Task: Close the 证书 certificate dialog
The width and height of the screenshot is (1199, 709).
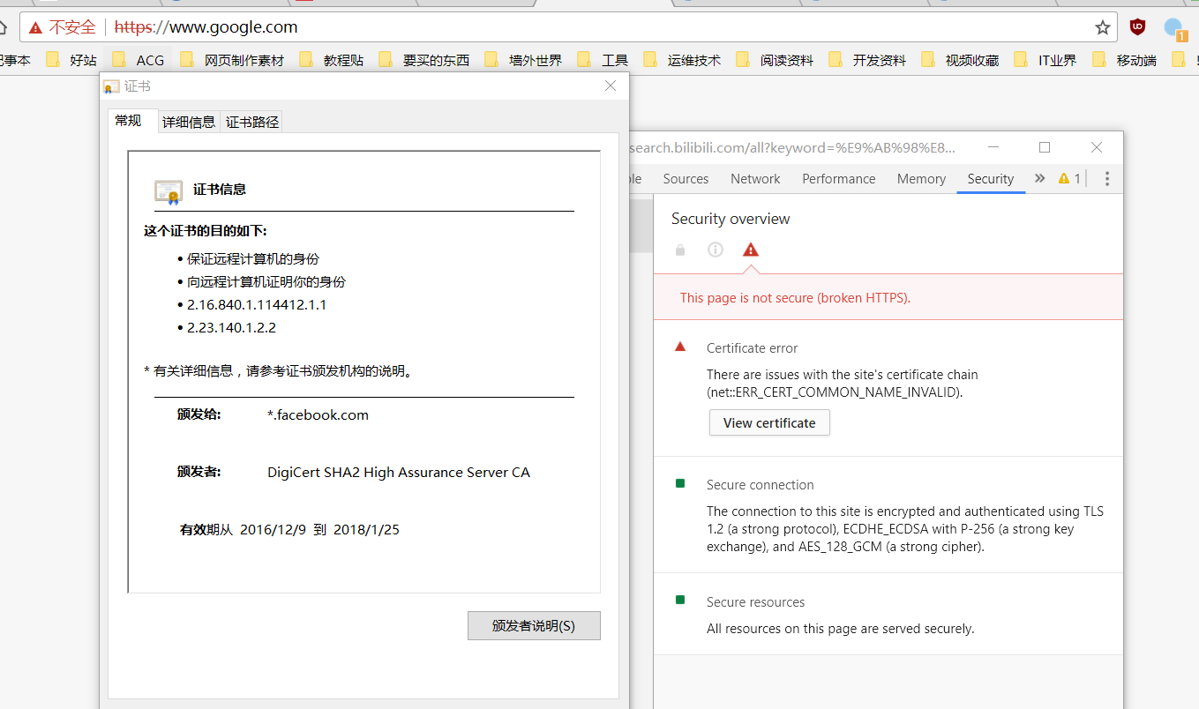Action: point(610,86)
